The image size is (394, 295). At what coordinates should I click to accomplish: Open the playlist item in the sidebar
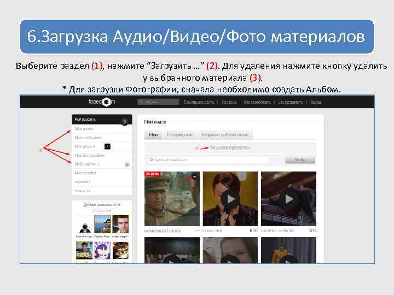(86, 164)
